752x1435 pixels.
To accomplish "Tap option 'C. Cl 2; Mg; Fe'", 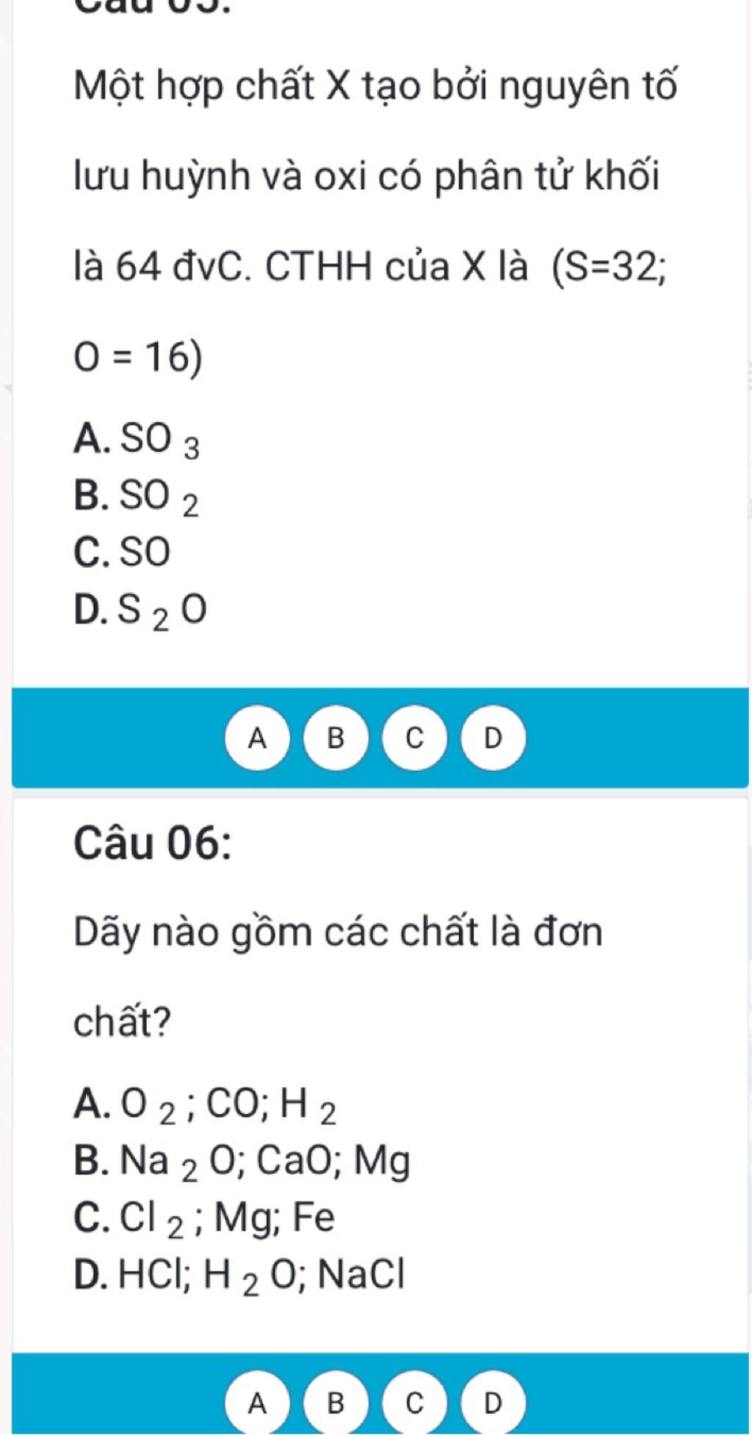I will (x=204, y=1218).
